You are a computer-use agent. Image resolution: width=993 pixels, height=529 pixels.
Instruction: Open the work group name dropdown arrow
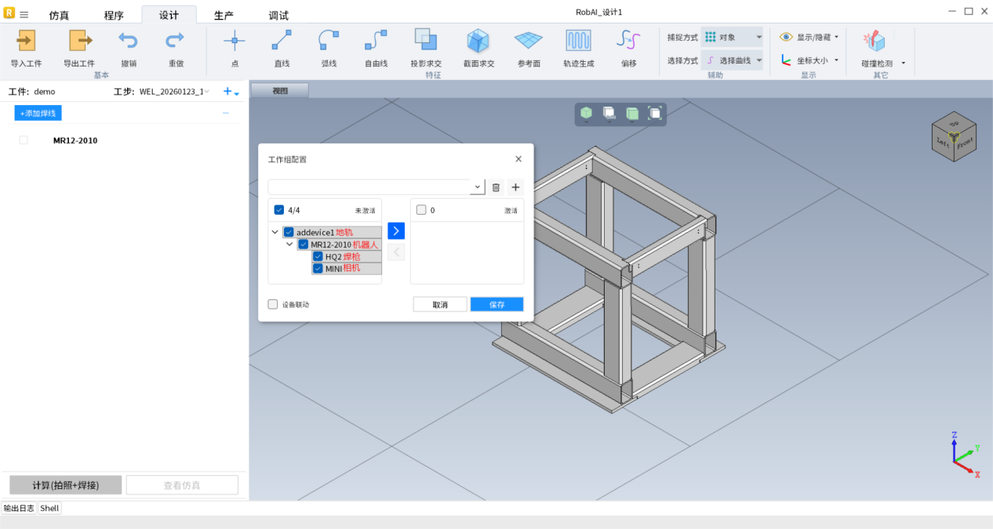point(477,187)
